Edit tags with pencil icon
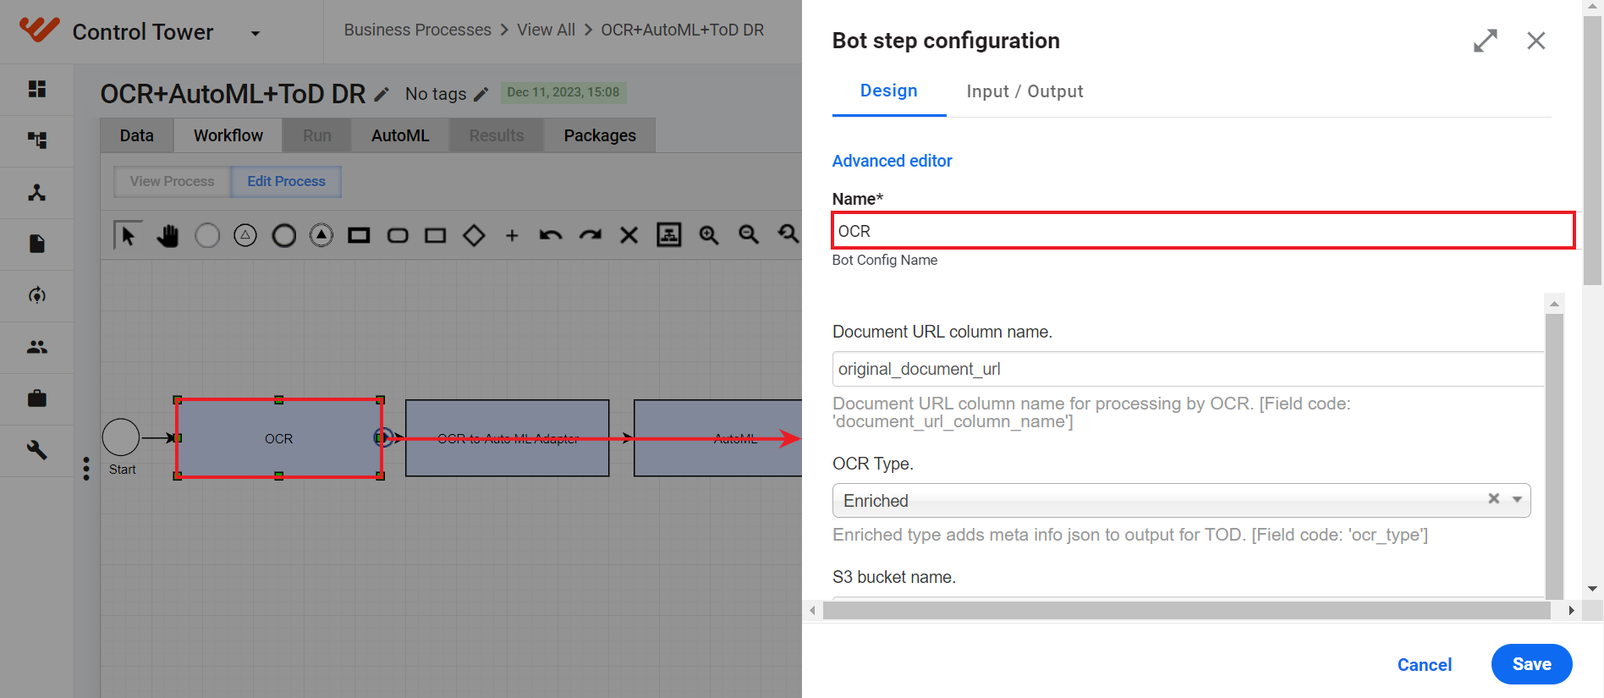The width and height of the screenshot is (1604, 698). click(481, 94)
